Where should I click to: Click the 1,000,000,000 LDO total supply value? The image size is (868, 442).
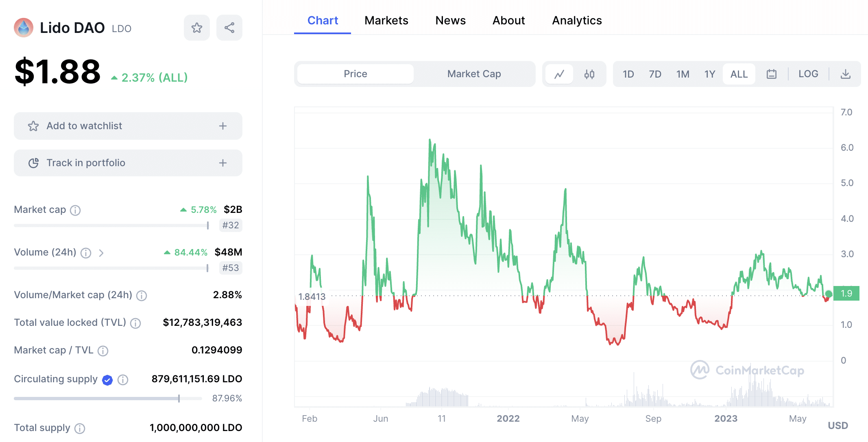click(196, 428)
